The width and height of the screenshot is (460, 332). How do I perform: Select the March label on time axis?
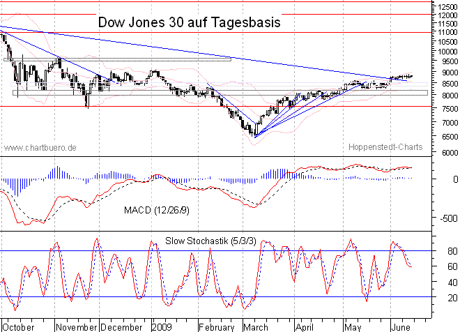click(256, 327)
